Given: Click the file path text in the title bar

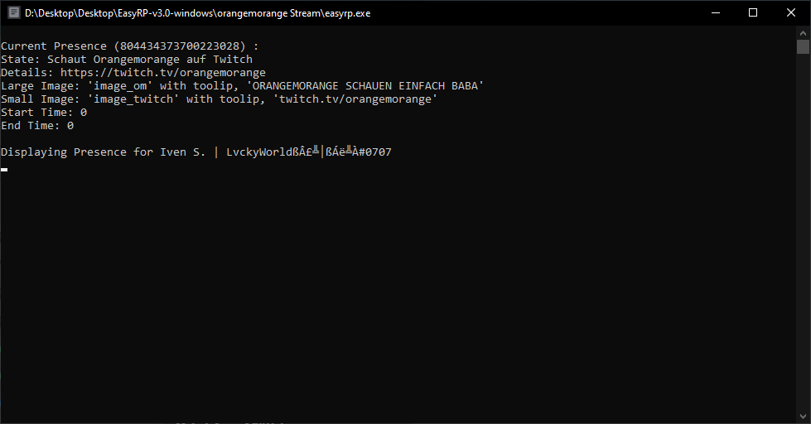Looking at the screenshot, I should (199, 12).
